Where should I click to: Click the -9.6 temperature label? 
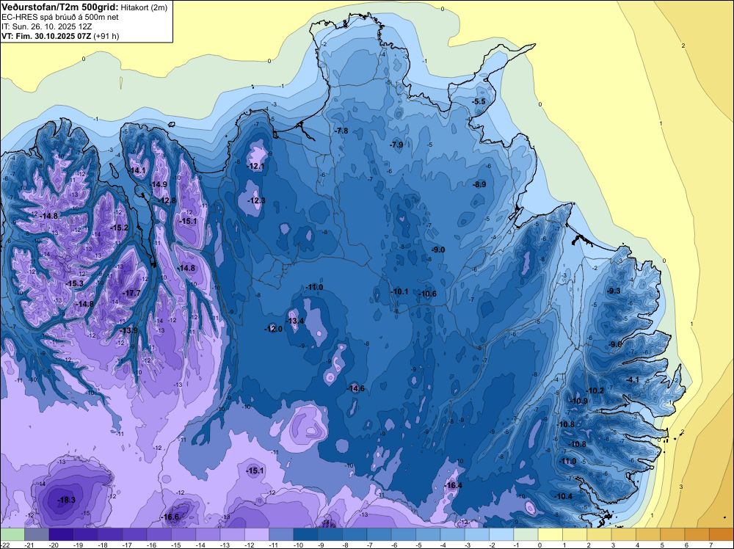[x=615, y=344]
